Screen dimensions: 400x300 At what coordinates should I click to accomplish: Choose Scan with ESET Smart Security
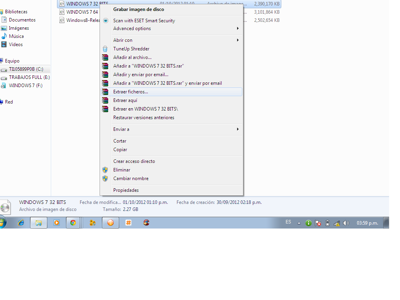(144, 21)
